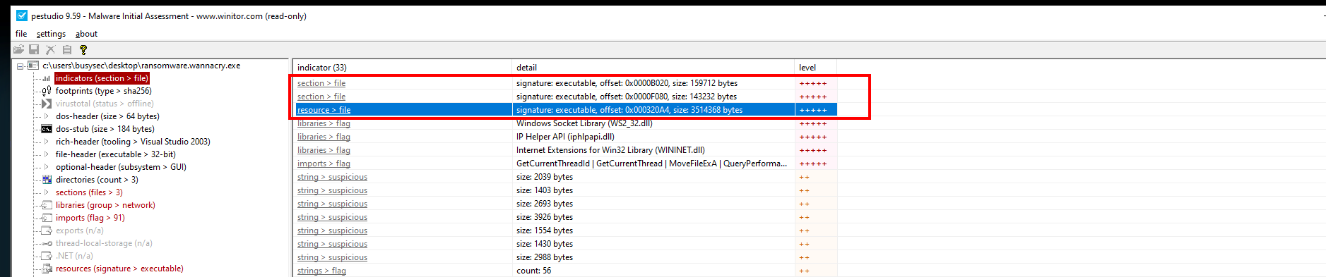Collapse the wannacry.exe root tree node
The height and width of the screenshot is (277, 1326).
[20, 66]
